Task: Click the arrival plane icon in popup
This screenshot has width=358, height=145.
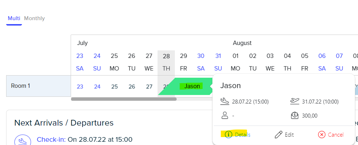Action: coord(225,101)
